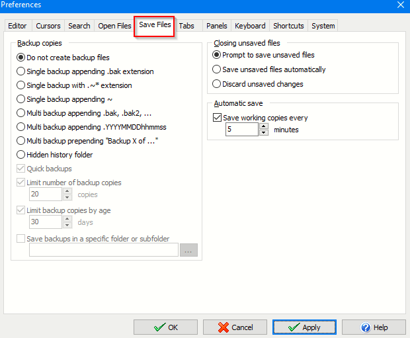Screen dimensions: 410x338
Task: Select the Open Files tab
Action: [114, 26]
